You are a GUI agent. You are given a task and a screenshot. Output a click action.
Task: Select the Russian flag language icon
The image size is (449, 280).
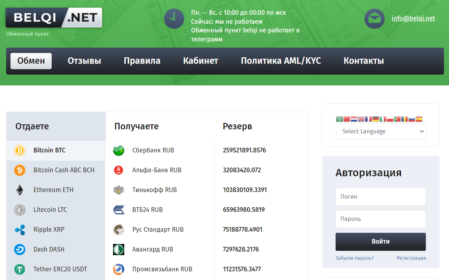[412, 119]
